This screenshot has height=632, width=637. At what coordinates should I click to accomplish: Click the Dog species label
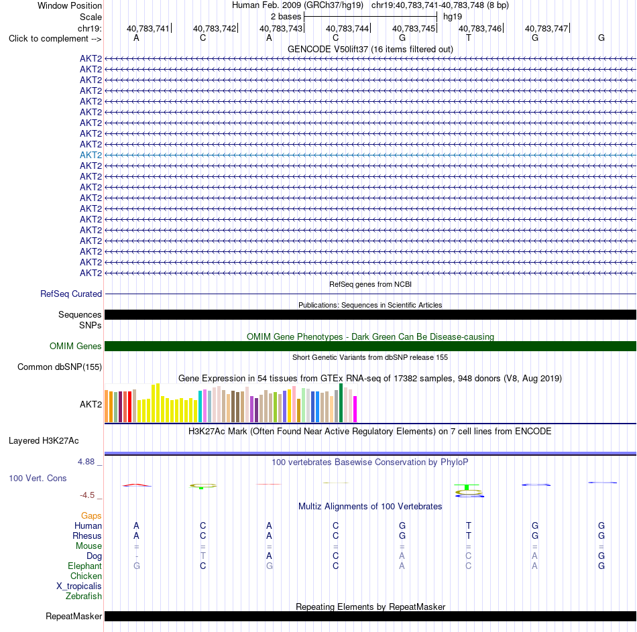94,556
